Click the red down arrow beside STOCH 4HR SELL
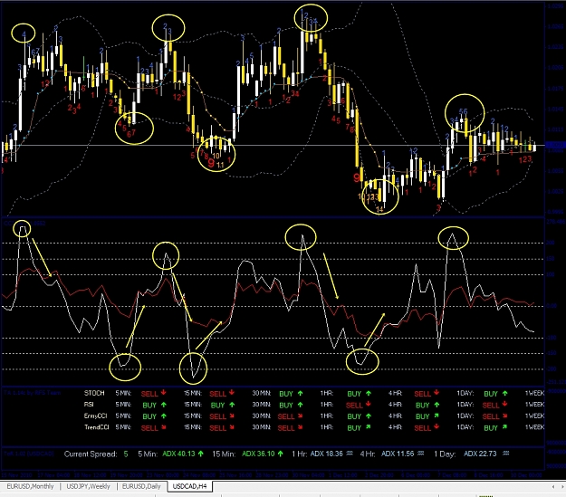 (x=436, y=393)
